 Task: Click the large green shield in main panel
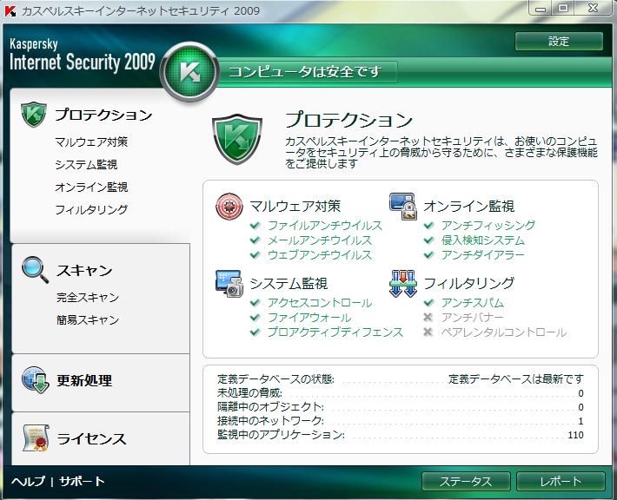click(237, 140)
